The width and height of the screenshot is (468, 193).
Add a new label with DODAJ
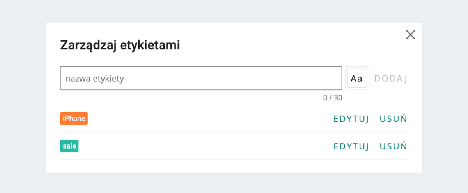[x=391, y=79]
